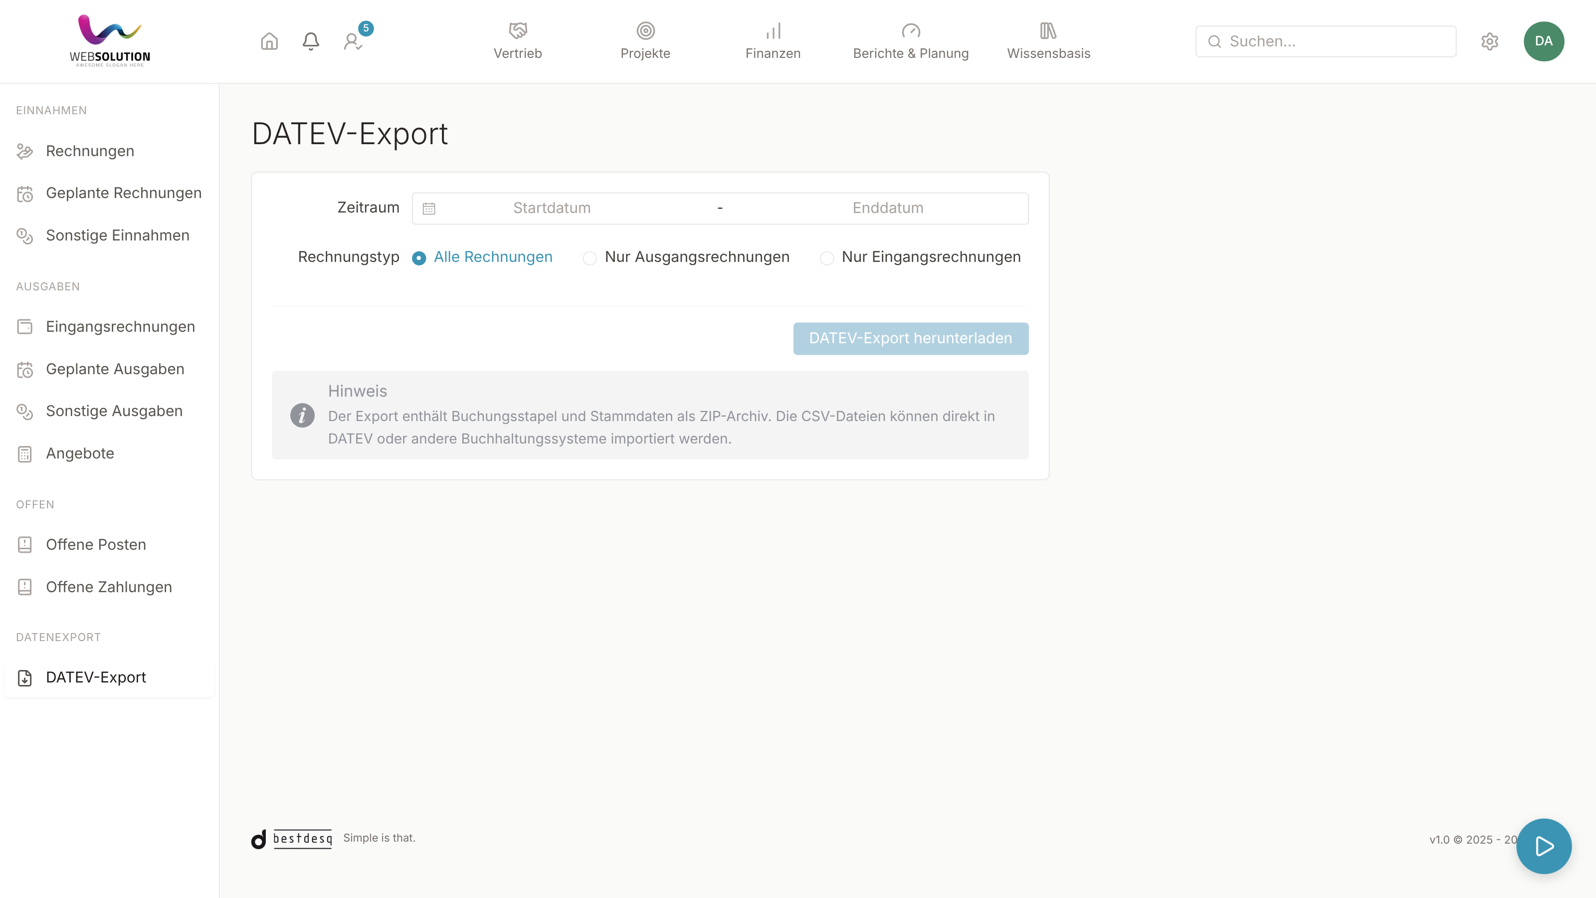1596x898 pixels.
Task: Click the EINNAHMEN section label
Action: click(51, 111)
